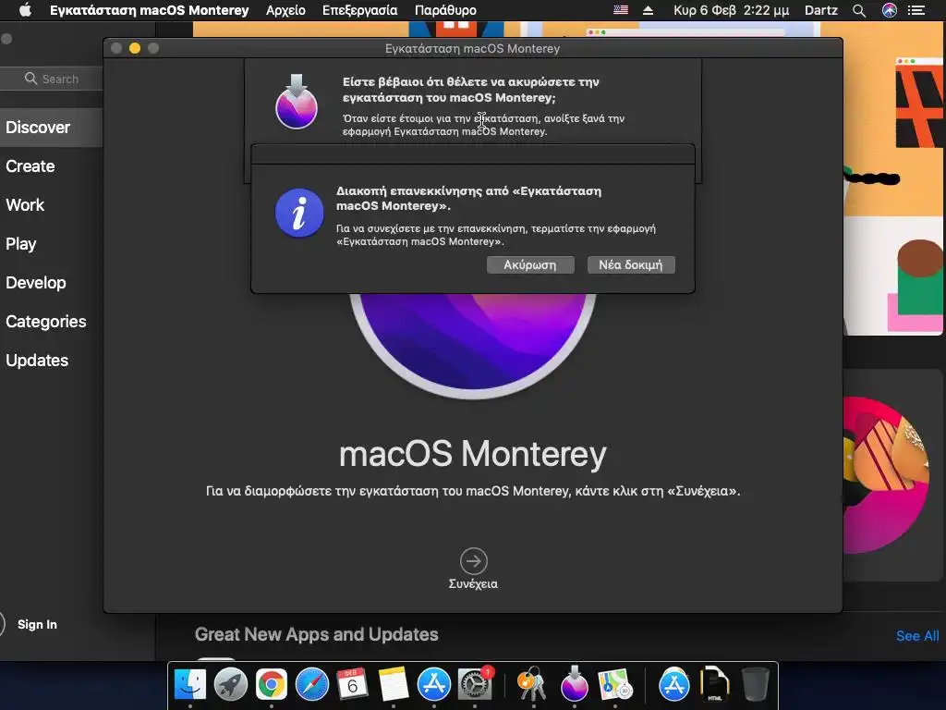This screenshot has width=946, height=710.
Task: Click the See All link
Action: pyautogui.click(x=917, y=636)
